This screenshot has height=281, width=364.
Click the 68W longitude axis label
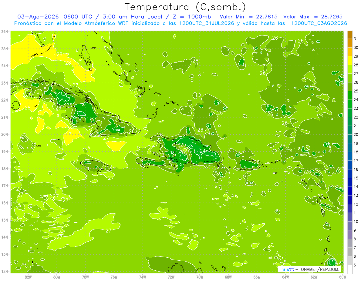228,277
